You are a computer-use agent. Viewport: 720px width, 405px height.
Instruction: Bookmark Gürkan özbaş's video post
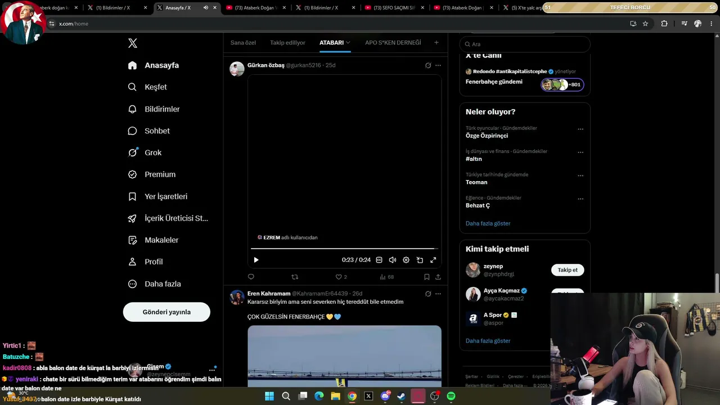click(x=427, y=277)
